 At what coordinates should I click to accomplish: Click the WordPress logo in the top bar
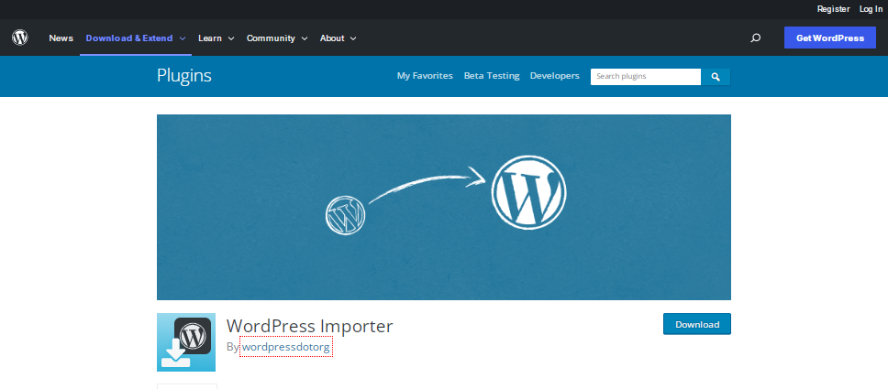[20, 38]
